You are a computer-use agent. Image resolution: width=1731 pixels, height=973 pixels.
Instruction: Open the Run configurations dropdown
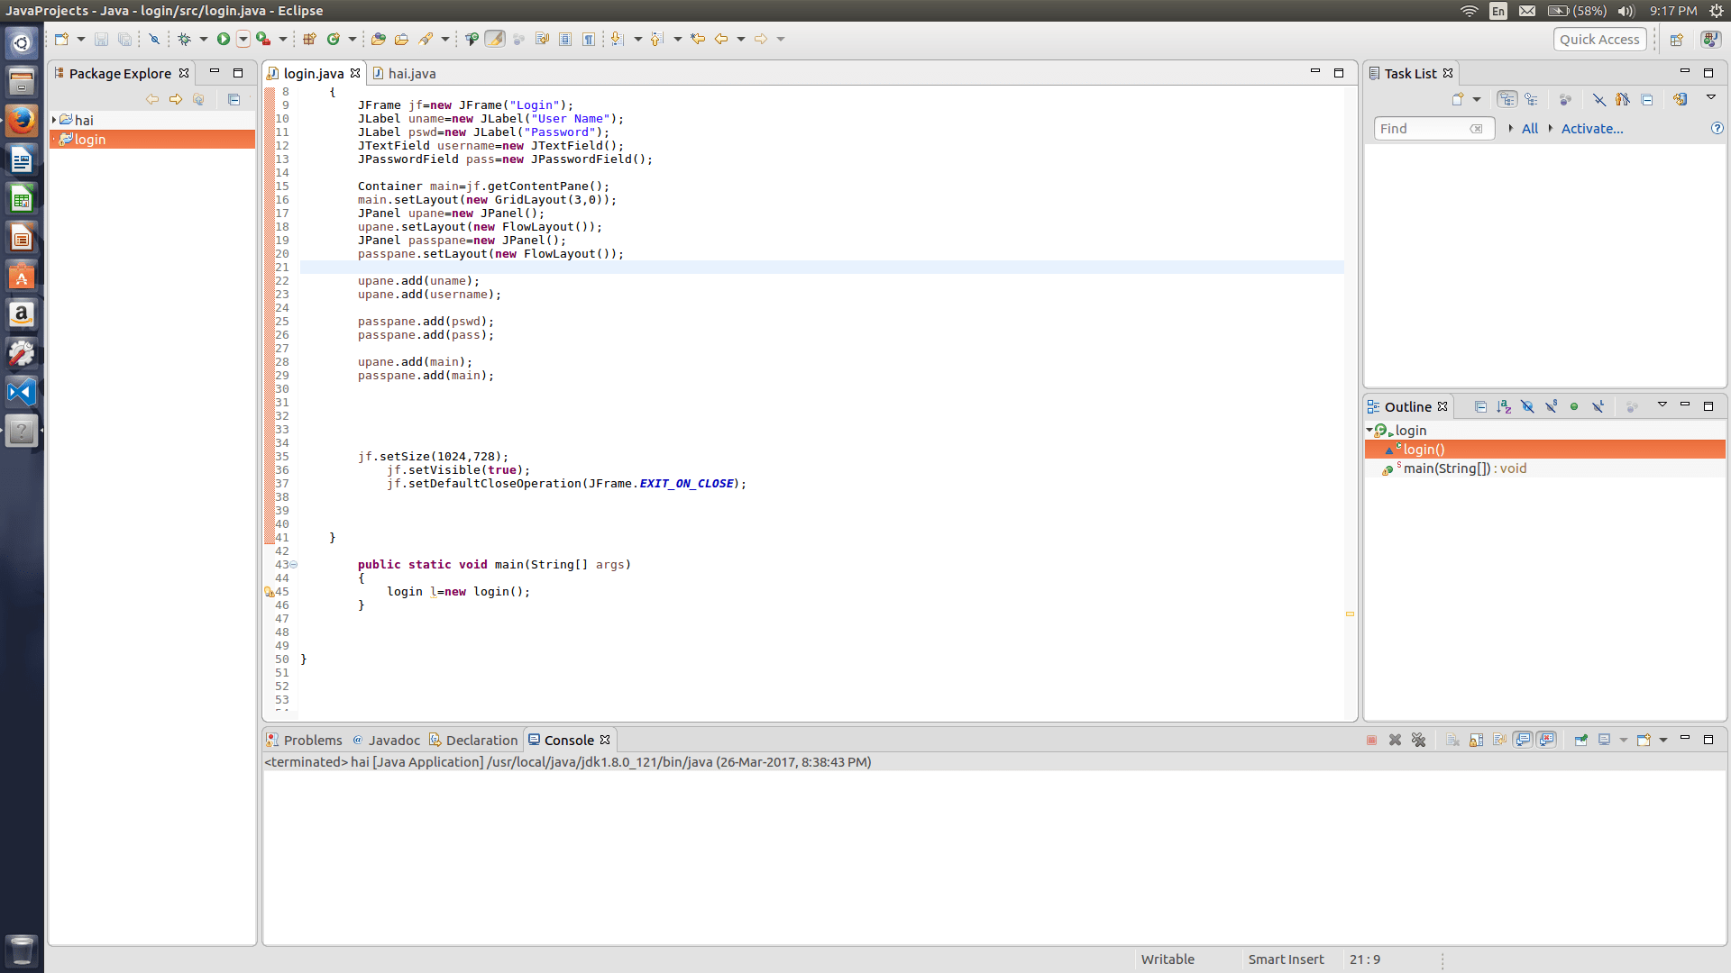242,39
